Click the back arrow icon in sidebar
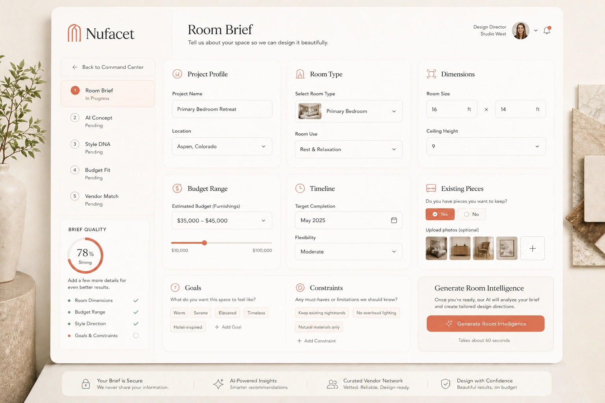 pyautogui.click(x=75, y=67)
